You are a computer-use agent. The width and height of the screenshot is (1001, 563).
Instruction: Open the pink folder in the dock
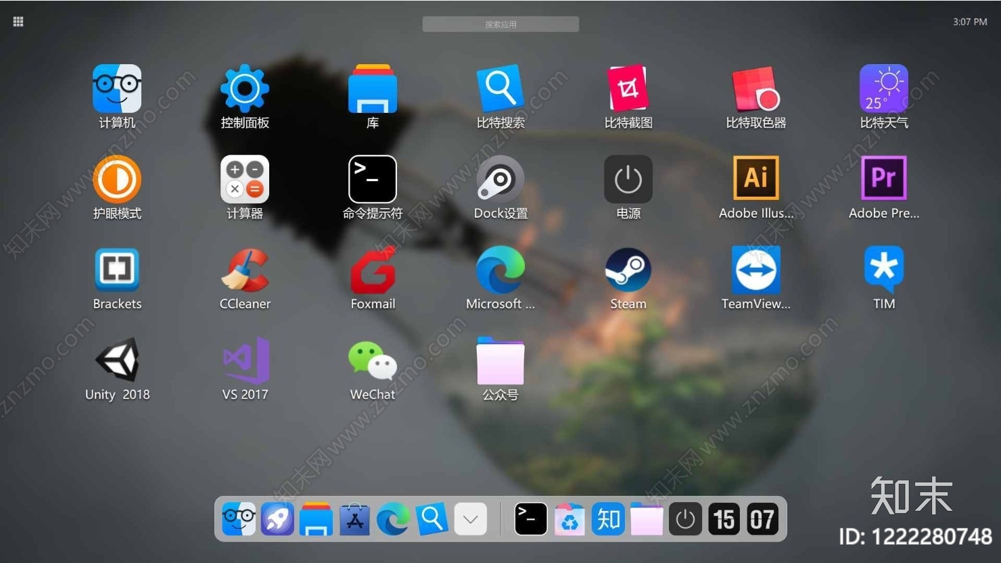click(647, 519)
